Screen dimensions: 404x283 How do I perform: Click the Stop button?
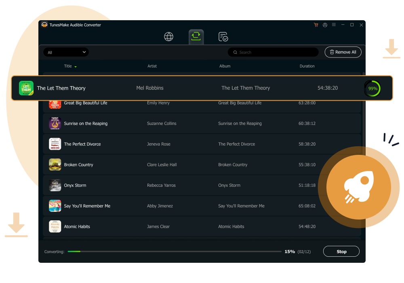341,251
